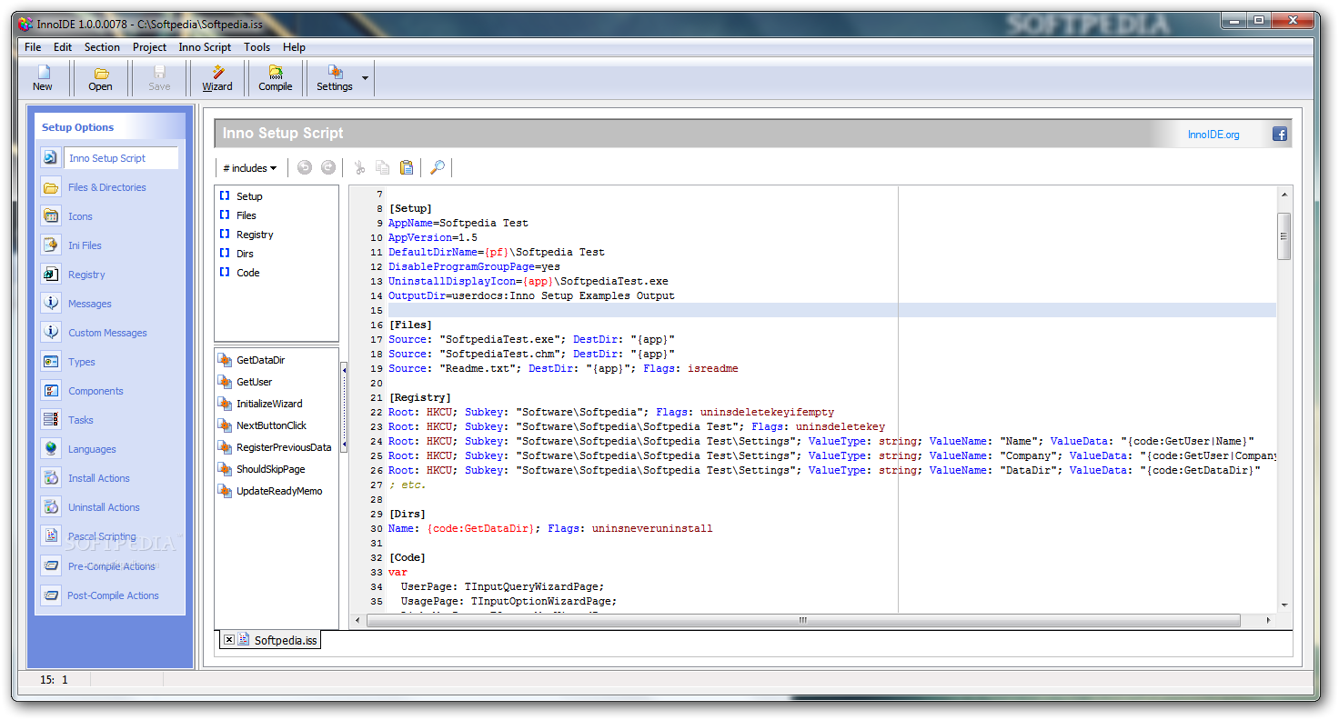
Task: Open the InnoIDE.org link
Action: coord(1213,135)
